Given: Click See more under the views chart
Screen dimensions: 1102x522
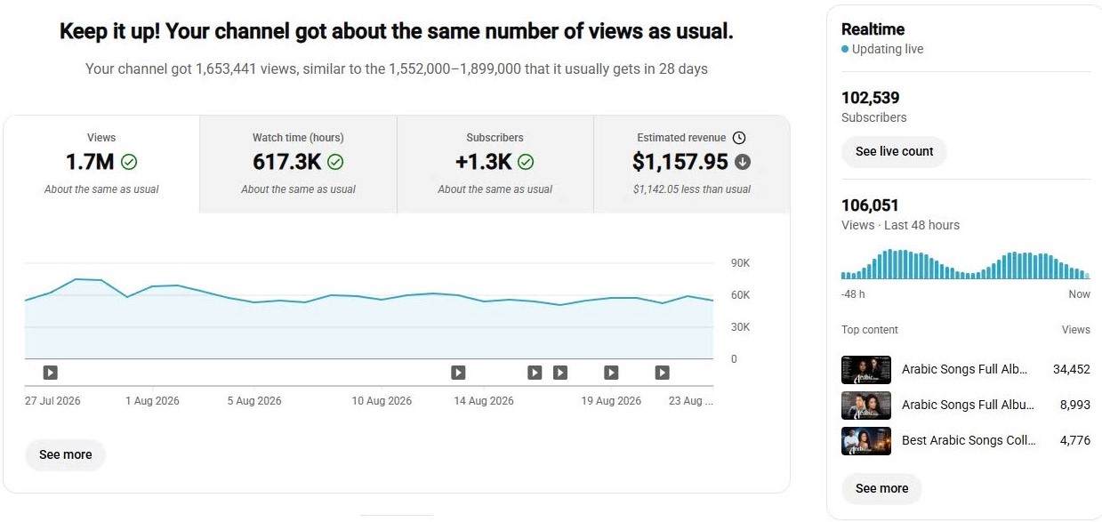Looking at the screenshot, I should point(65,454).
